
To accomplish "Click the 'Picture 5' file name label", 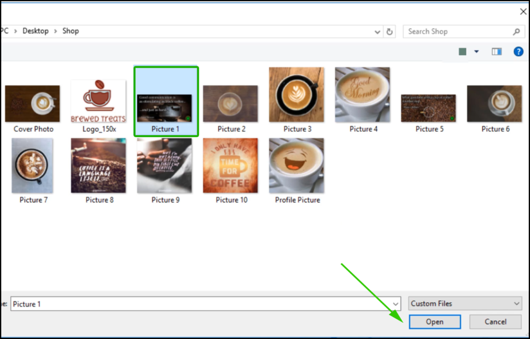I will 429,129.
